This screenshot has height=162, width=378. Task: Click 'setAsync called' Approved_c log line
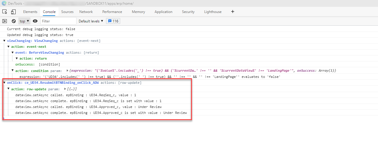[88, 107]
